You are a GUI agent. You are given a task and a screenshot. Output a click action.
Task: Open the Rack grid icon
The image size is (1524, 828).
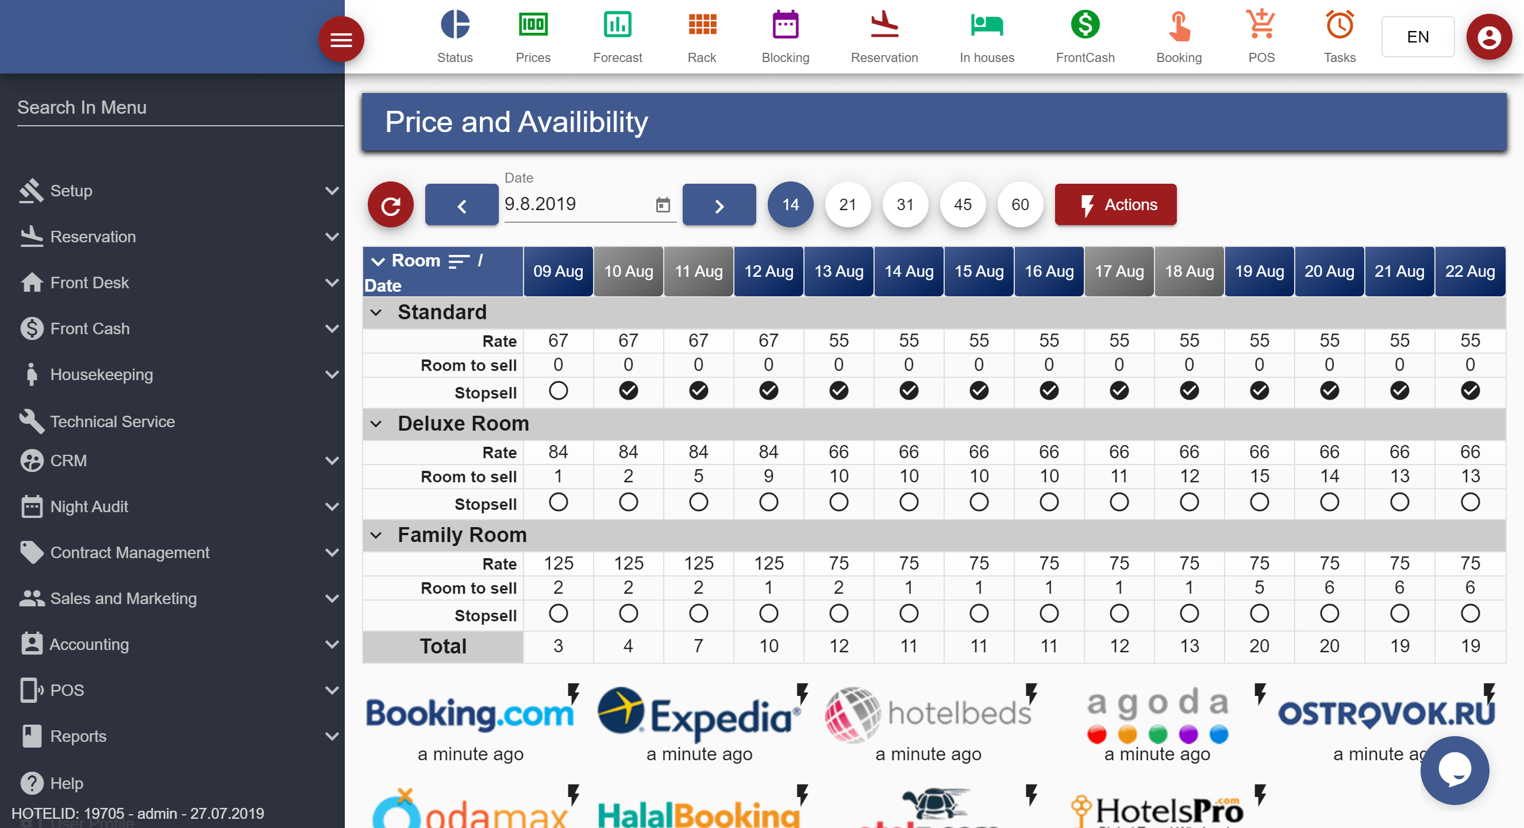tap(702, 25)
